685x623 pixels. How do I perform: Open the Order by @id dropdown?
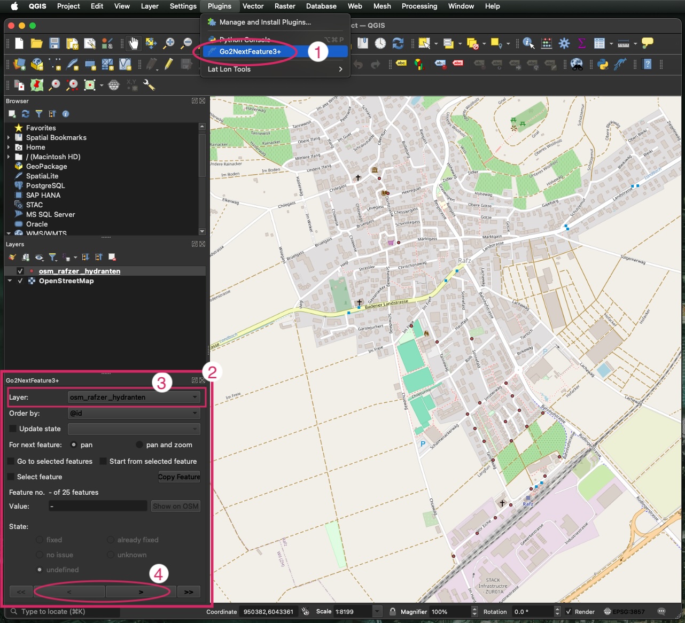(134, 413)
